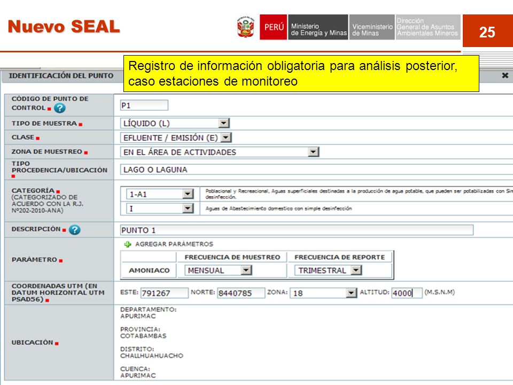The image size is (513, 385).
Task: Click the Ubicación row label
Action: [x=33, y=342]
